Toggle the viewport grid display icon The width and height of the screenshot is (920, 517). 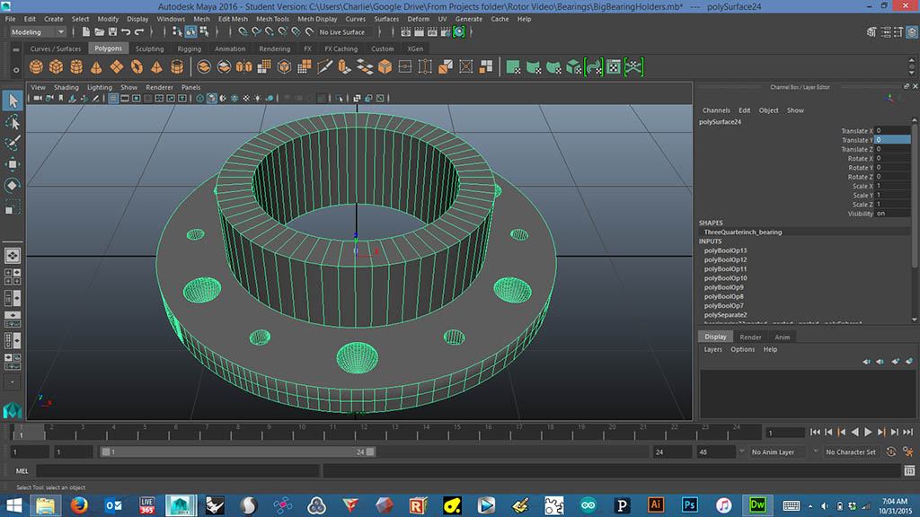tap(114, 99)
